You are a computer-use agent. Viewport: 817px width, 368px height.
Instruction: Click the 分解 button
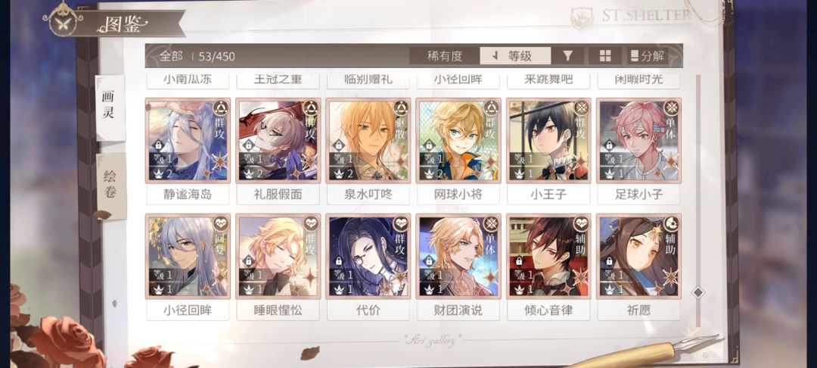(648, 56)
